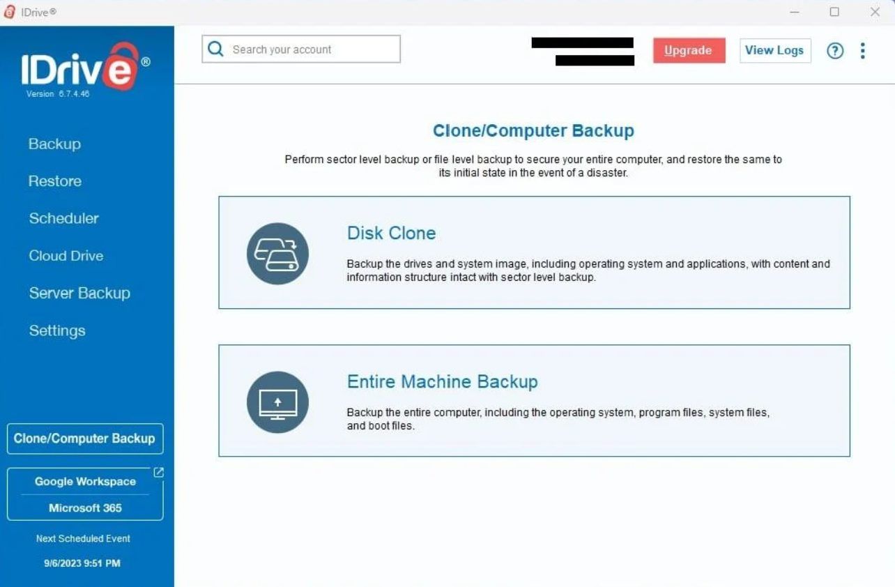Click the Entire Machine Backup monitor icon
895x587 pixels.
[277, 402]
